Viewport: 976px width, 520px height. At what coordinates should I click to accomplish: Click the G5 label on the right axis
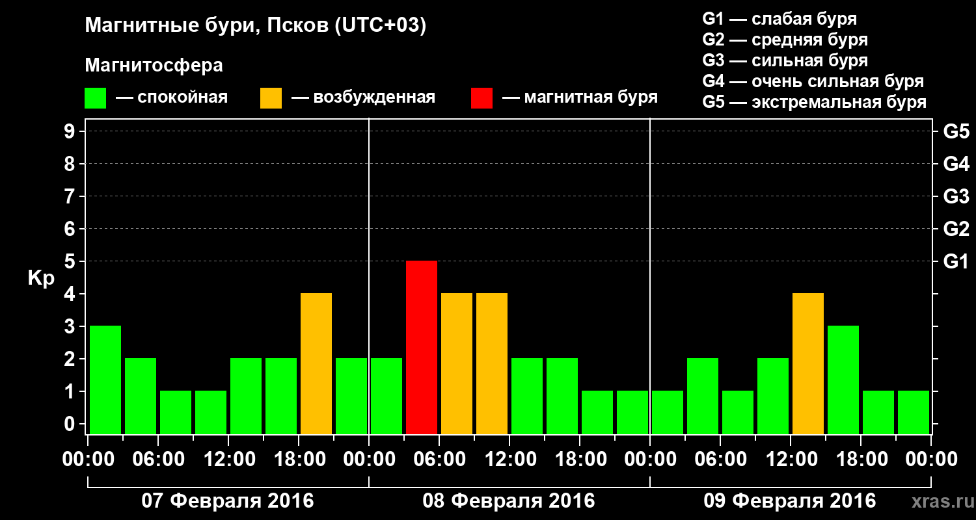click(956, 131)
